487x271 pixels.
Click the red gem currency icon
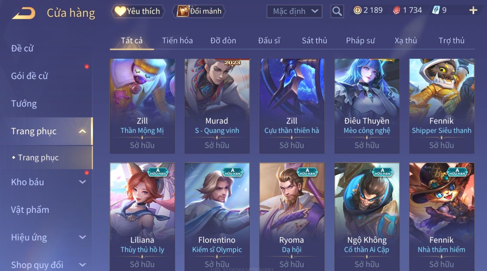coord(396,10)
